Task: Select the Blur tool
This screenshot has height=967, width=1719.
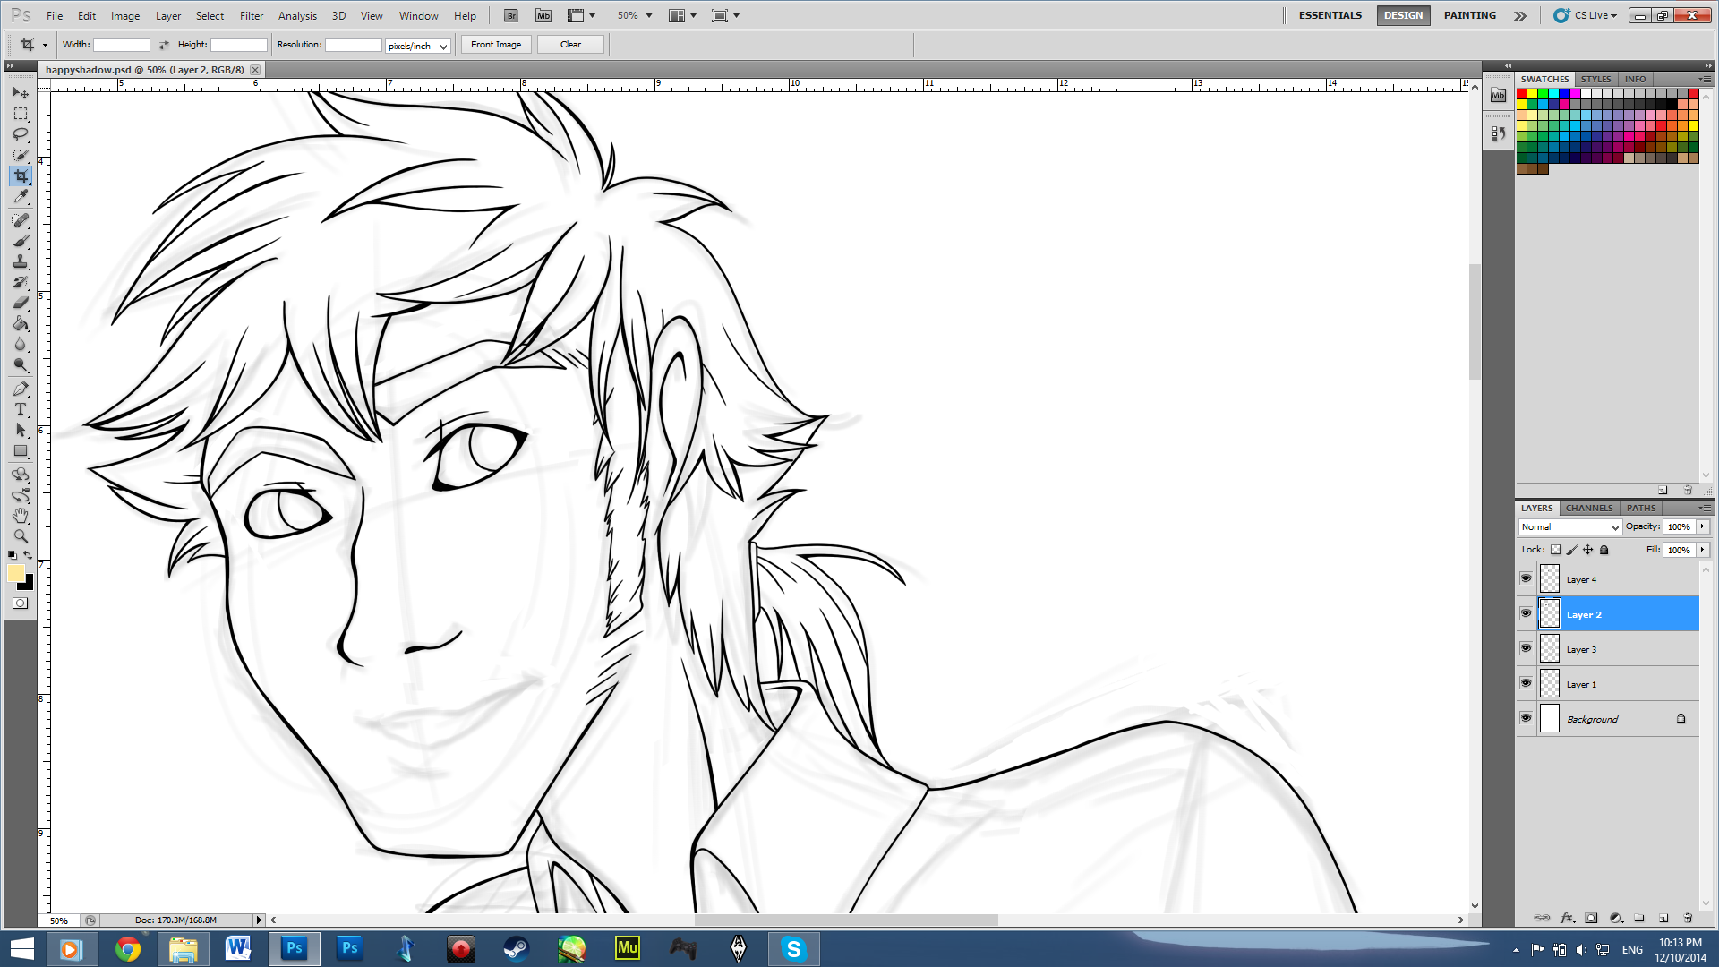Action: 21,344
